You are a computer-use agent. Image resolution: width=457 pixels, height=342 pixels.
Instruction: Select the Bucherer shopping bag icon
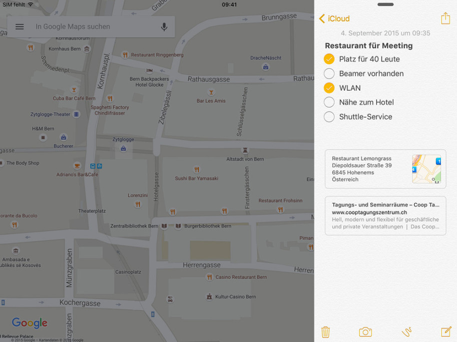(x=63, y=137)
